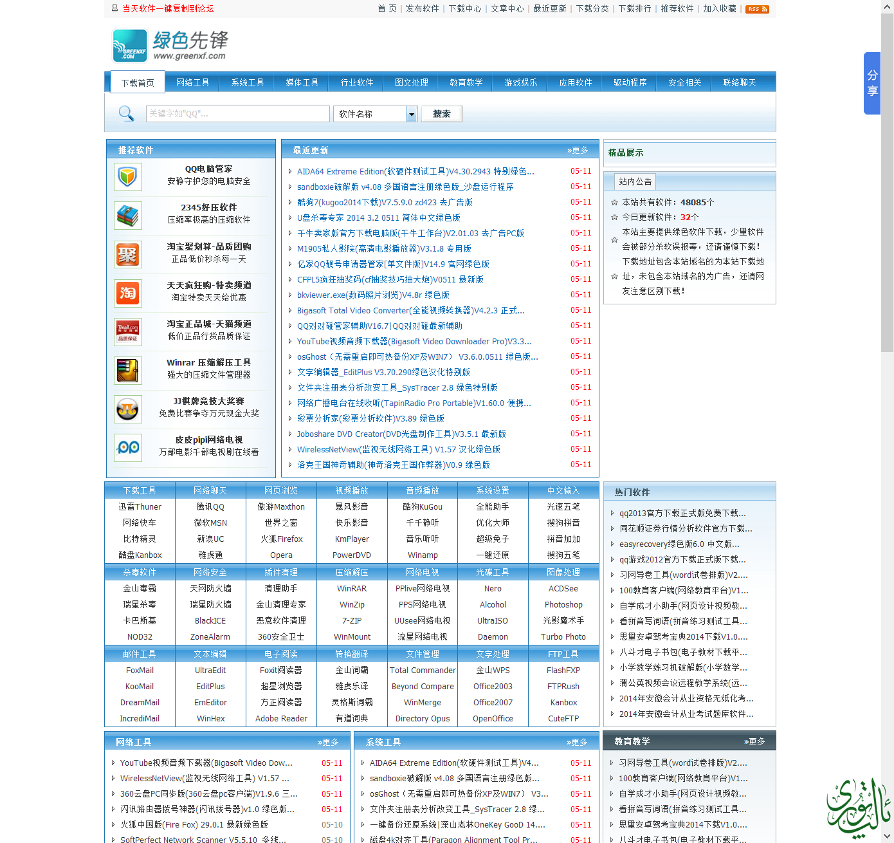Open Winamp in 音频播放 column
Screen dimensions: 894x843
coord(423,555)
